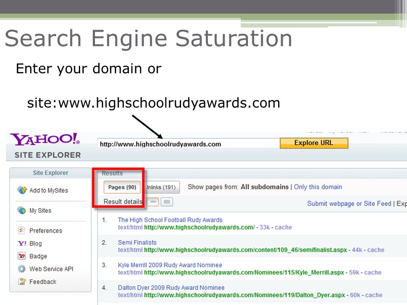Click the Results section header
The height and width of the screenshot is (305, 407).
tap(112, 173)
